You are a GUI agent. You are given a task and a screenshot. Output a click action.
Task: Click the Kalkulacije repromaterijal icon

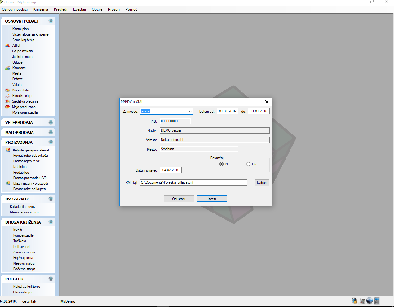point(8,150)
